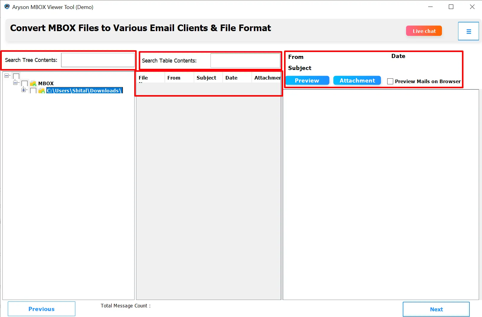Sort table by Subject column header
Viewport: 482px width, 317px height.
click(x=206, y=78)
